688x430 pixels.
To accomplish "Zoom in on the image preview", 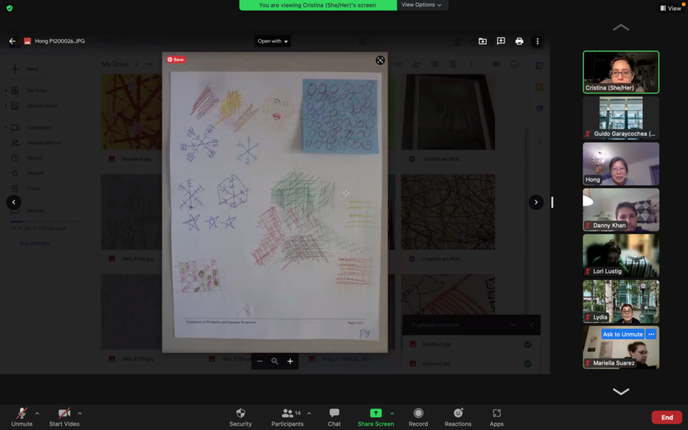I will click(290, 361).
